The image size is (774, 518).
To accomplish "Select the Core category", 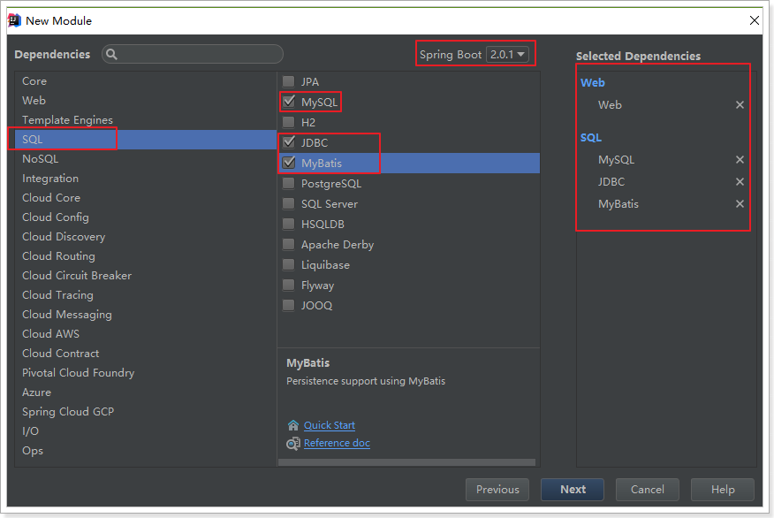I will click(146, 81).
